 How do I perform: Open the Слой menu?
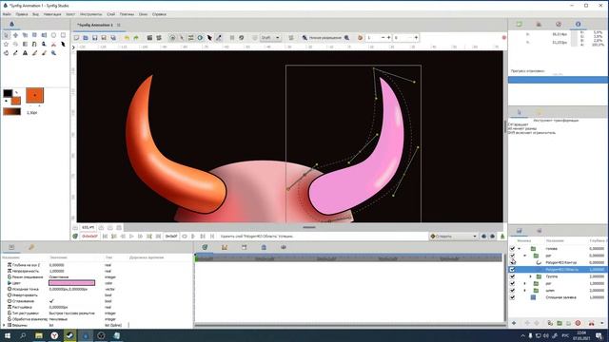coord(110,14)
